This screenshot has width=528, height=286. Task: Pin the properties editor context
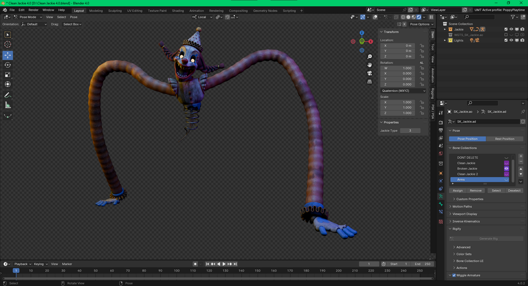pyautogui.click(x=523, y=111)
